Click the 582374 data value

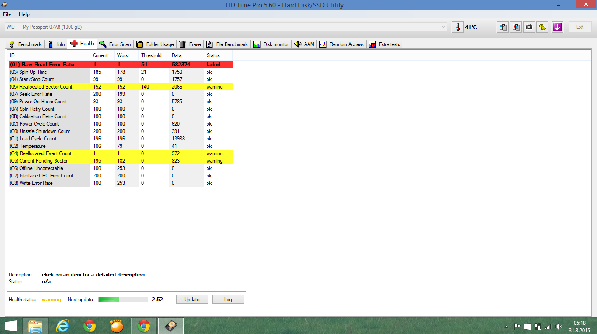pos(180,65)
